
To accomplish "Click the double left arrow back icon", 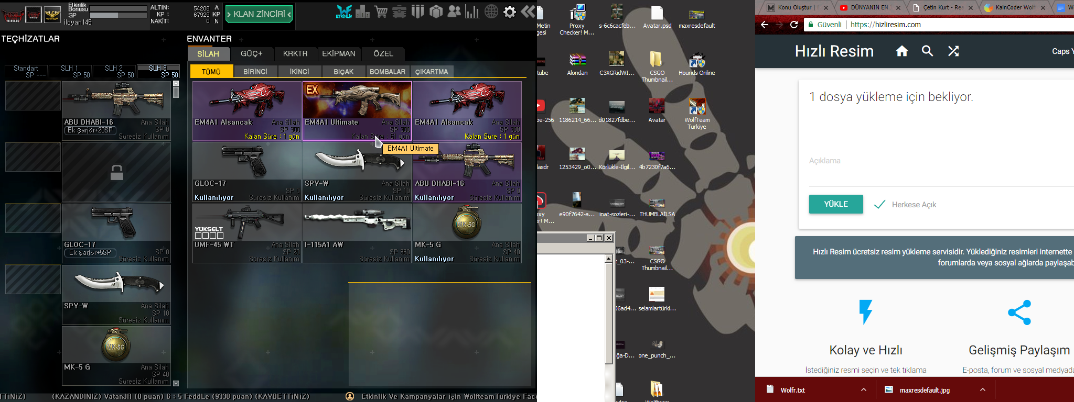I will tap(528, 12).
